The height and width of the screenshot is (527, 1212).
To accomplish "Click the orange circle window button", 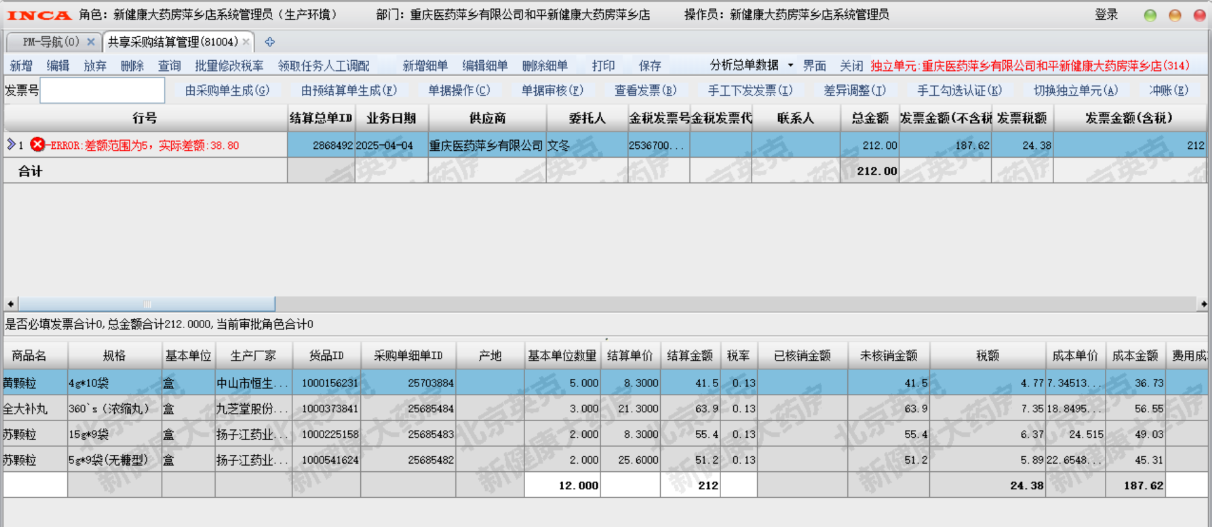I will (1175, 15).
